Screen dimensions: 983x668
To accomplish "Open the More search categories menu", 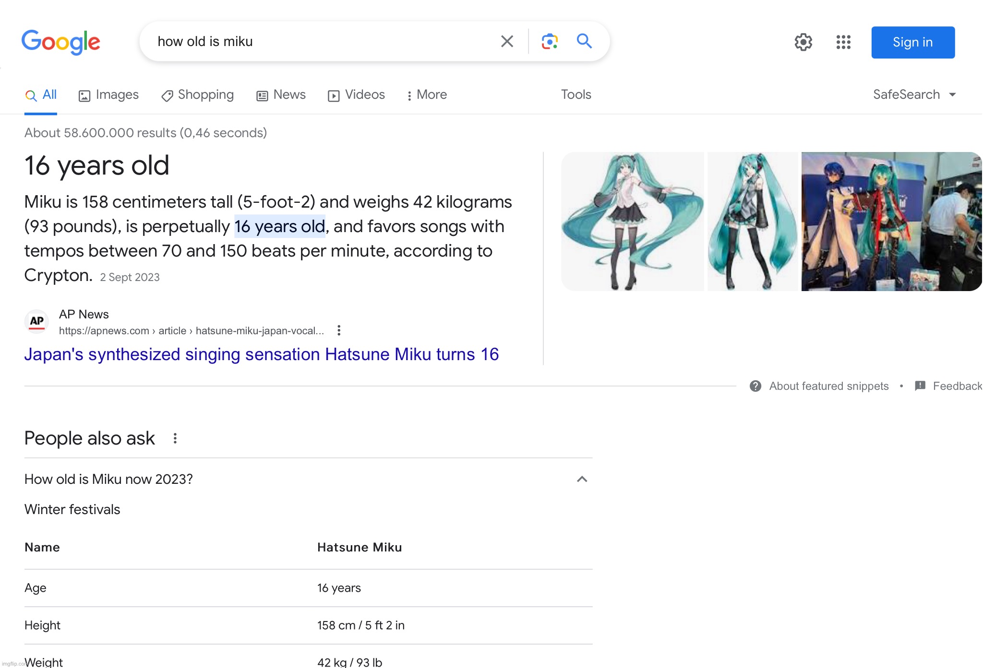I will click(x=427, y=95).
